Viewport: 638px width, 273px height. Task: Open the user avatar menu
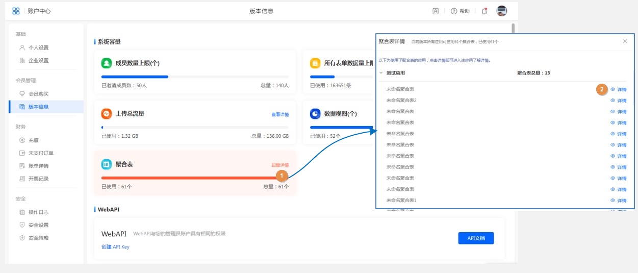(502, 11)
